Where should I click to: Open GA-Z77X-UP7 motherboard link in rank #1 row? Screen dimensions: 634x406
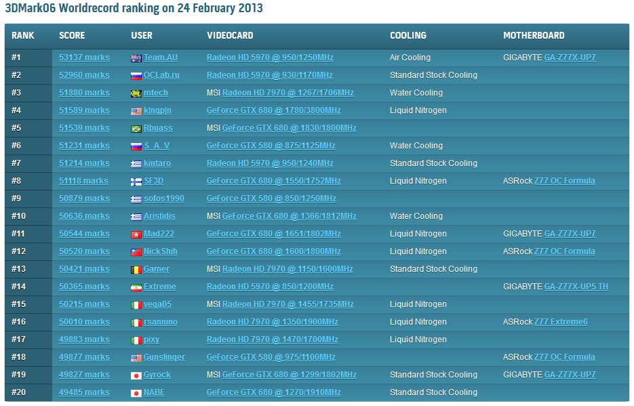[x=570, y=58]
